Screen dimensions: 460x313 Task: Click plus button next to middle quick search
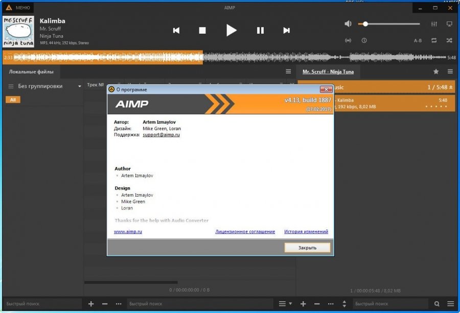[91, 304]
